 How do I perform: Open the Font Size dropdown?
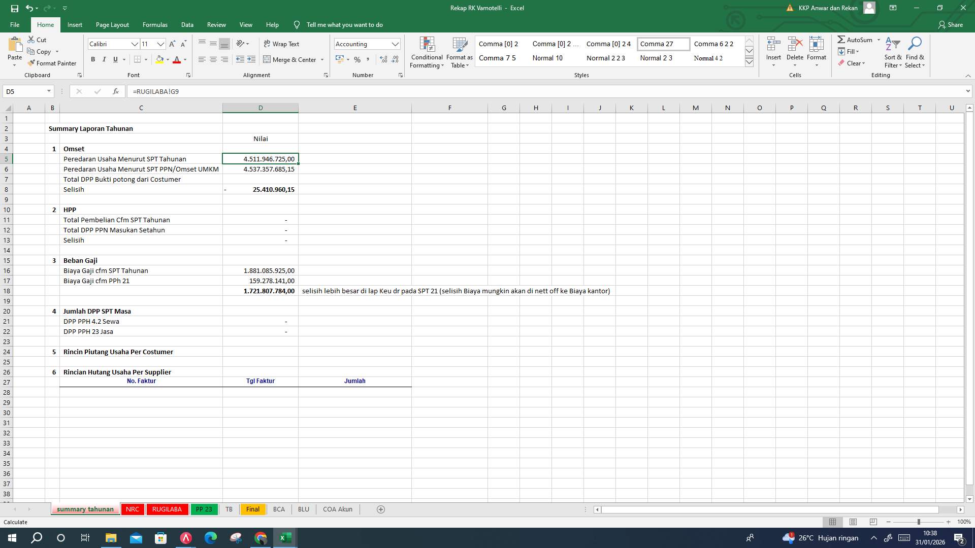pyautogui.click(x=161, y=44)
